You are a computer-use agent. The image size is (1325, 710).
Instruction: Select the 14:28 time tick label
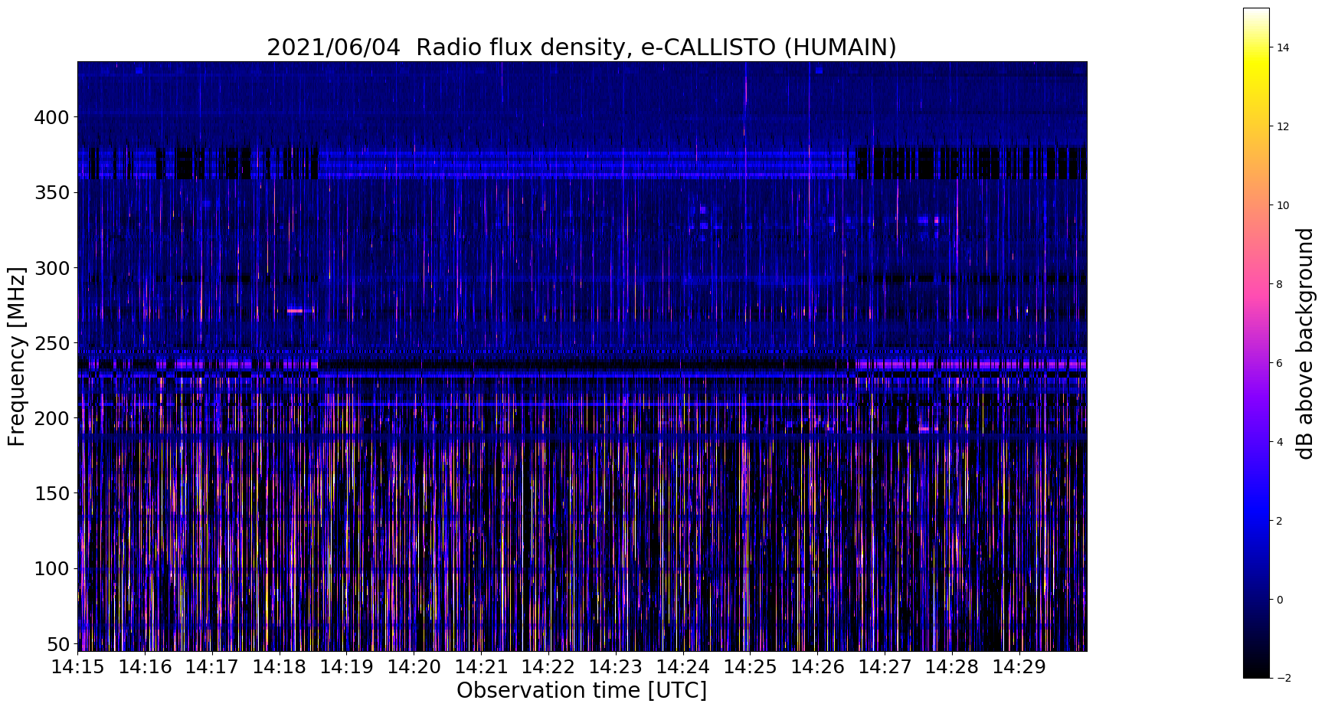coord(952,666)
